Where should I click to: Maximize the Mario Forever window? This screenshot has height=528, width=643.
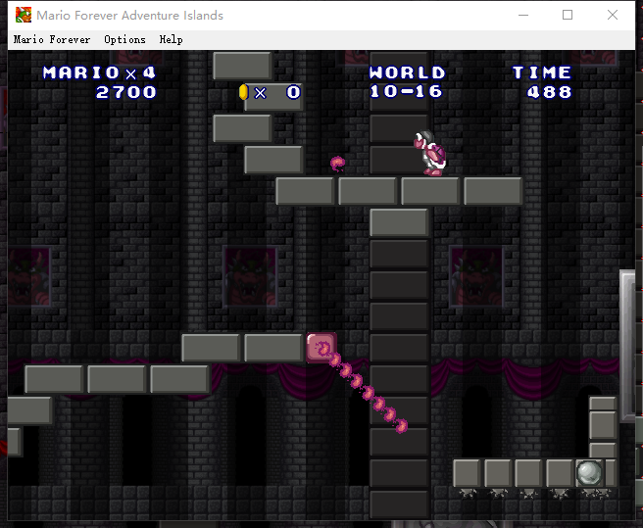coord(568,15)
